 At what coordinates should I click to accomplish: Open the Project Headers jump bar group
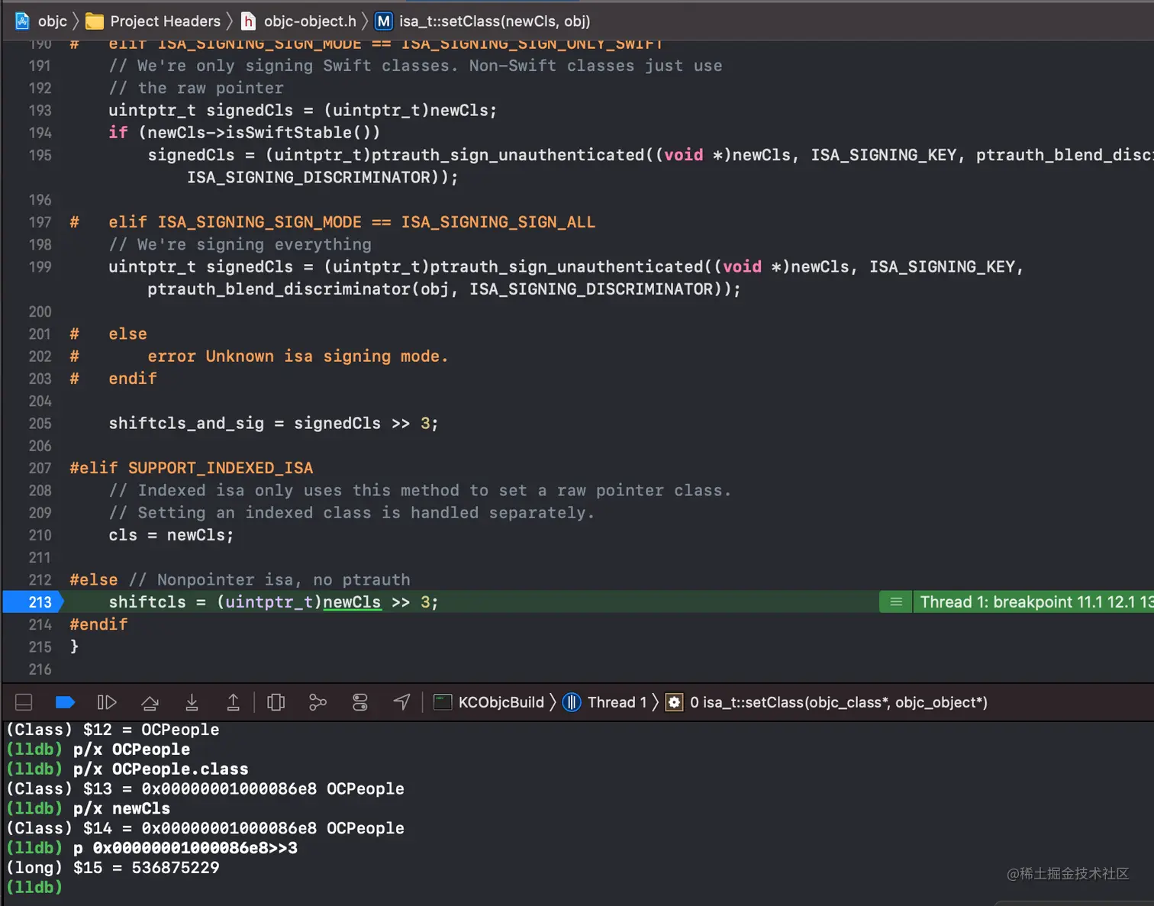(x=166, y=21)
